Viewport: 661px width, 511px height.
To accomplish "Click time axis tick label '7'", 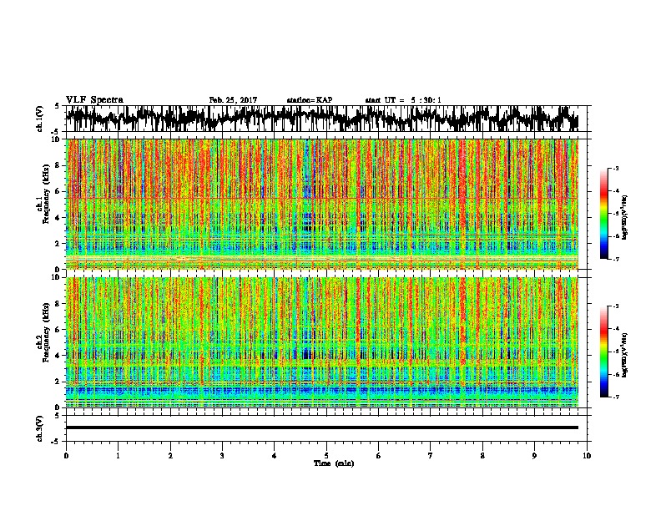I will tap(431, 456).
